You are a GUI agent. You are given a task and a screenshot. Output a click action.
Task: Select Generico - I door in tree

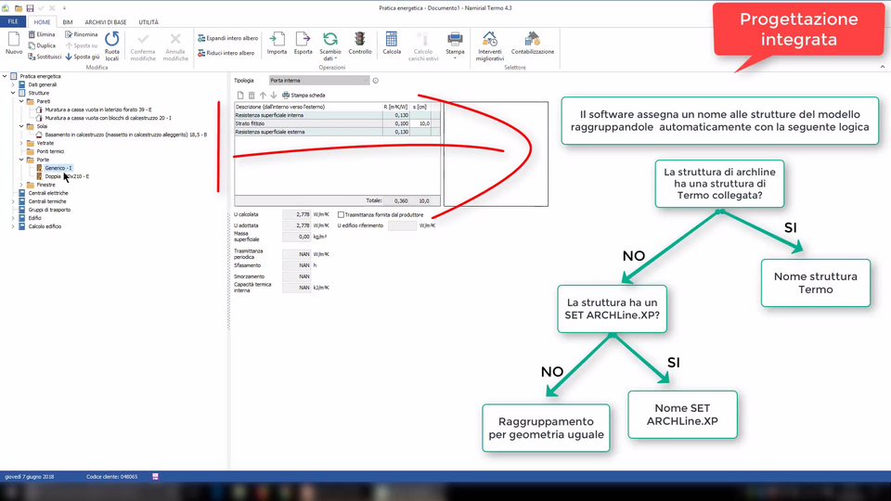click(58, 168)
